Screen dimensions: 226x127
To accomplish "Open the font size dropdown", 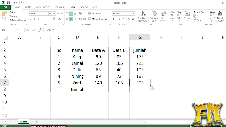I will 55,13.
